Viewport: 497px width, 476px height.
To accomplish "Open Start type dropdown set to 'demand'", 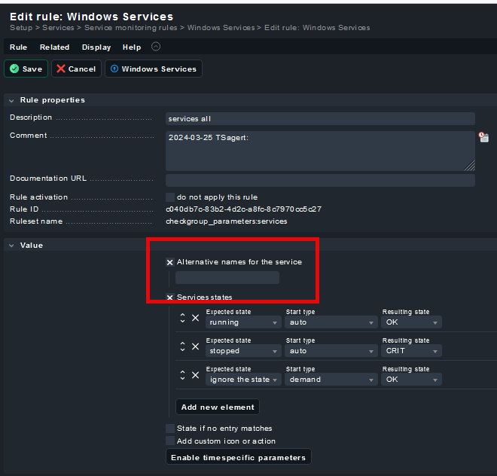I will [x=331, y=380].
